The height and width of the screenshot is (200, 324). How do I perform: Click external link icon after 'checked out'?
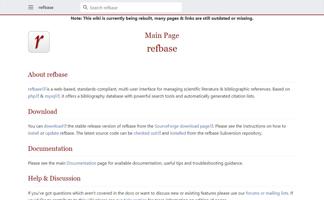(159, 133)
